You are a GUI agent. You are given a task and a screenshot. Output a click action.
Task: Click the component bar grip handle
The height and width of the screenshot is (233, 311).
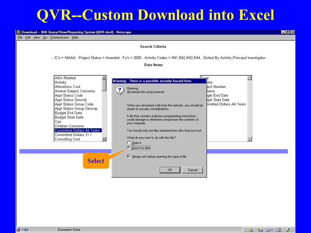[x=245, y=230]
